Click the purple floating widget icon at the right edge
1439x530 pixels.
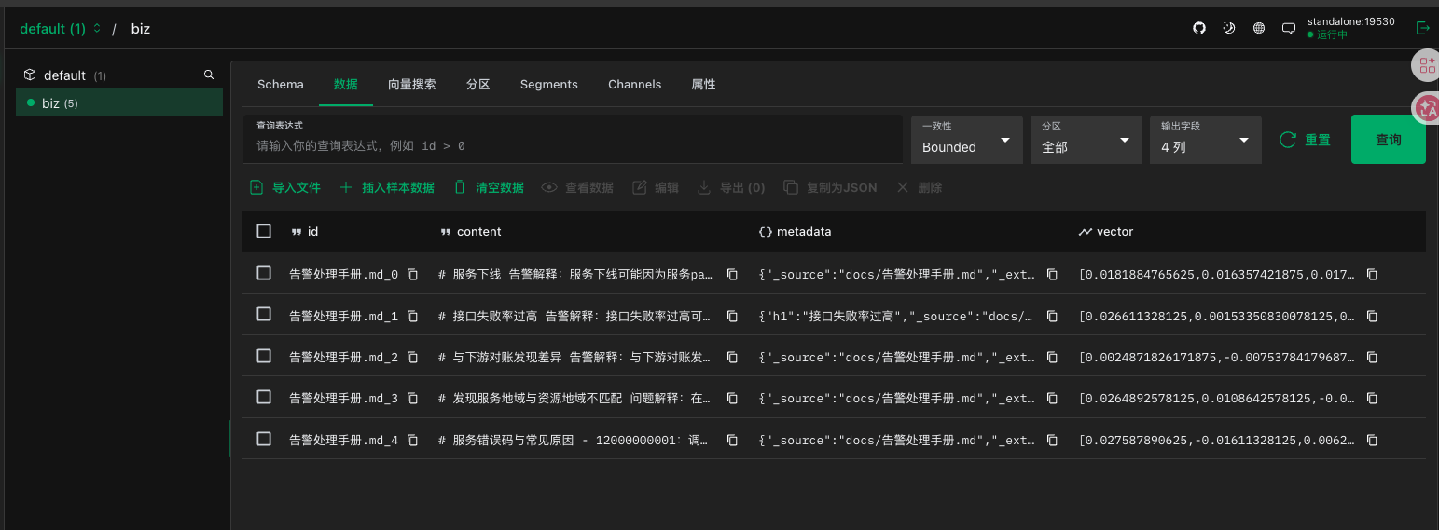pyautogui.click(x=1427, y=64)
